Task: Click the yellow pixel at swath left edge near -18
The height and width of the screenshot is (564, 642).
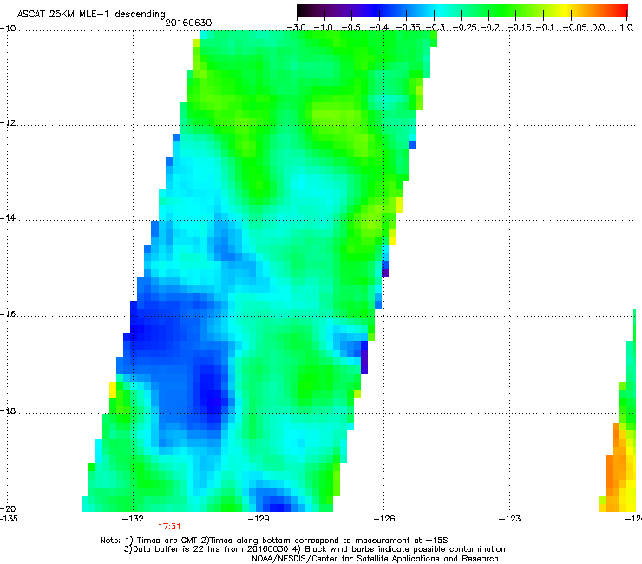Action: click(x=113, y=390)
